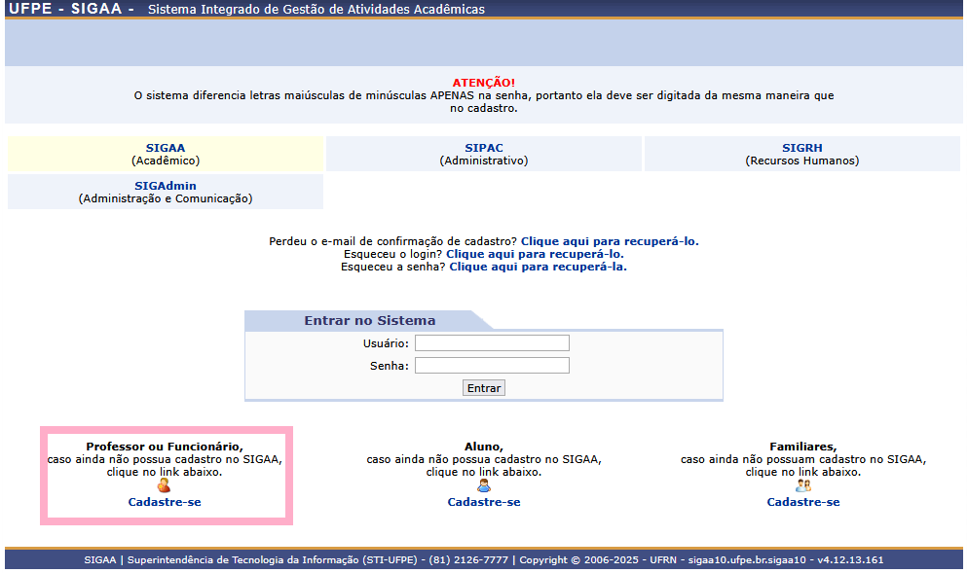
Task: Click link to recover the confirmation e-mail
Action: (610, 241)
